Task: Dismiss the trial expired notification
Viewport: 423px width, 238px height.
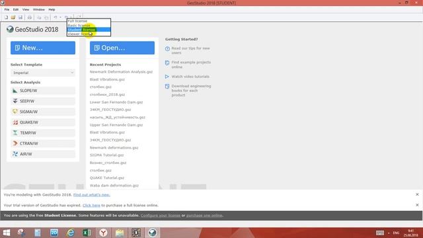Action: pyautogui.click(x=417, y=205)
